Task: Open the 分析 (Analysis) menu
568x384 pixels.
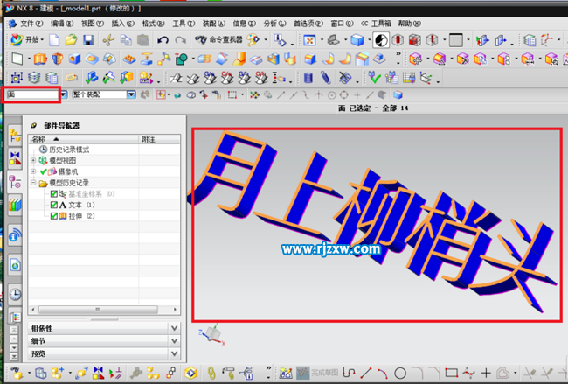Action: coord(274,24)
